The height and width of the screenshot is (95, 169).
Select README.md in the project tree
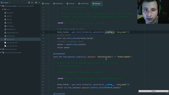point(11,29)
